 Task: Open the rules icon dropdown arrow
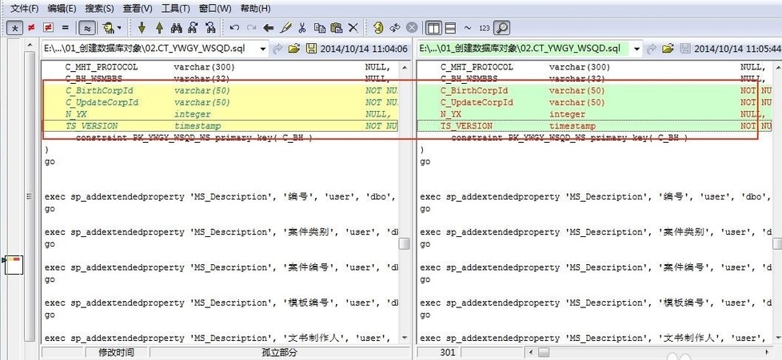click(x=120, y=28)
